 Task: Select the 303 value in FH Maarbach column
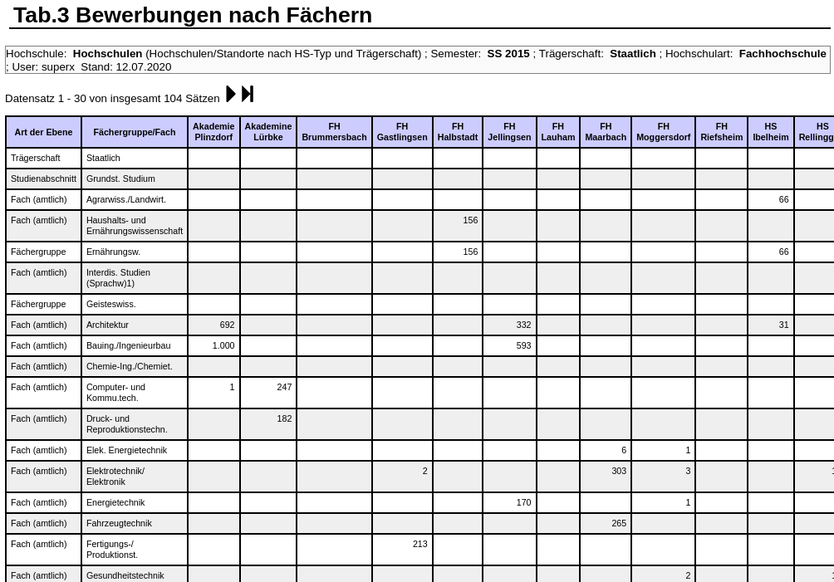coord(619,471)
